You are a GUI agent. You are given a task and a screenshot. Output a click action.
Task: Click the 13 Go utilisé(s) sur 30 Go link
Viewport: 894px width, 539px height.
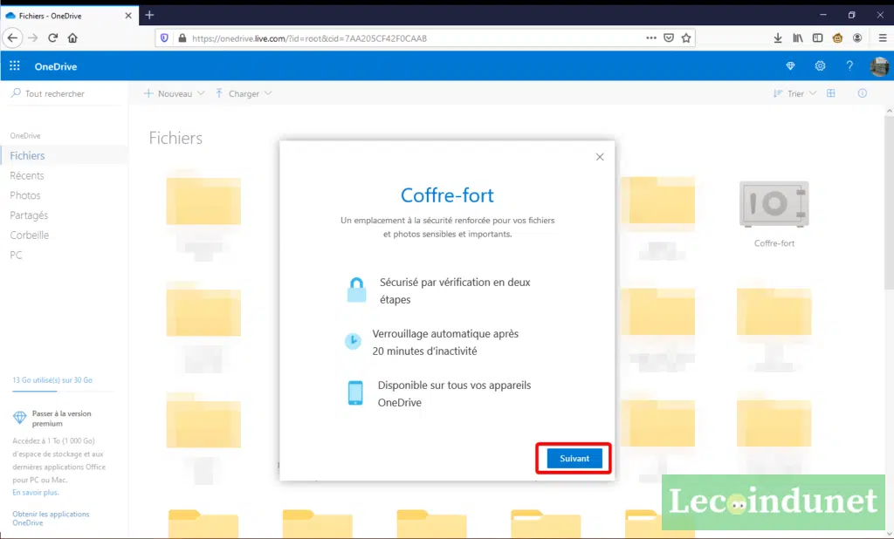(x=52, y=380)
